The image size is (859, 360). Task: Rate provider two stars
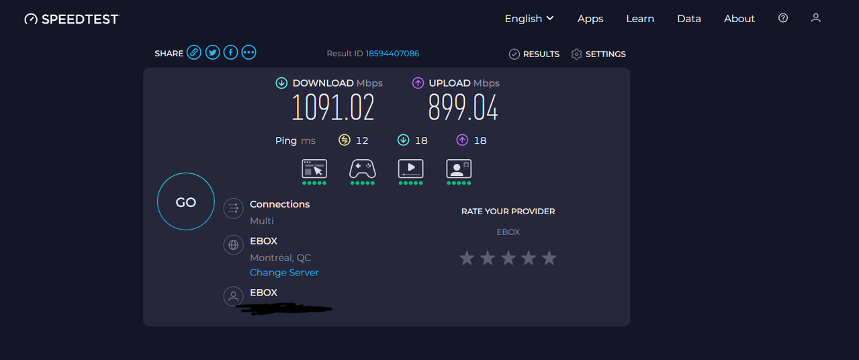click(488, 258)
